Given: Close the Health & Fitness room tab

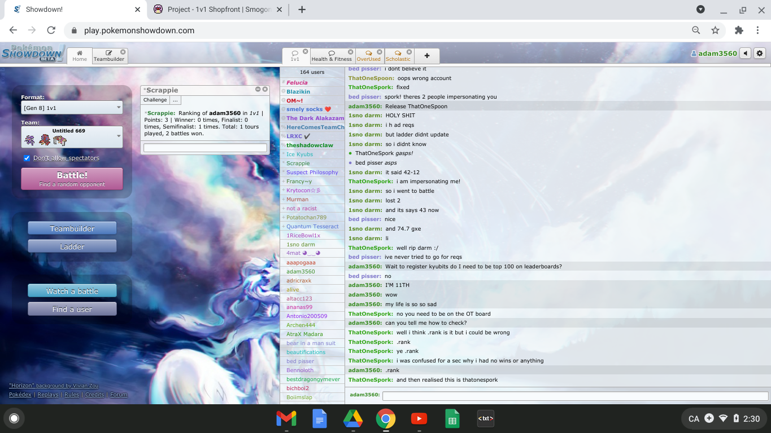Looking at the screenshot, I should point(351,52).
